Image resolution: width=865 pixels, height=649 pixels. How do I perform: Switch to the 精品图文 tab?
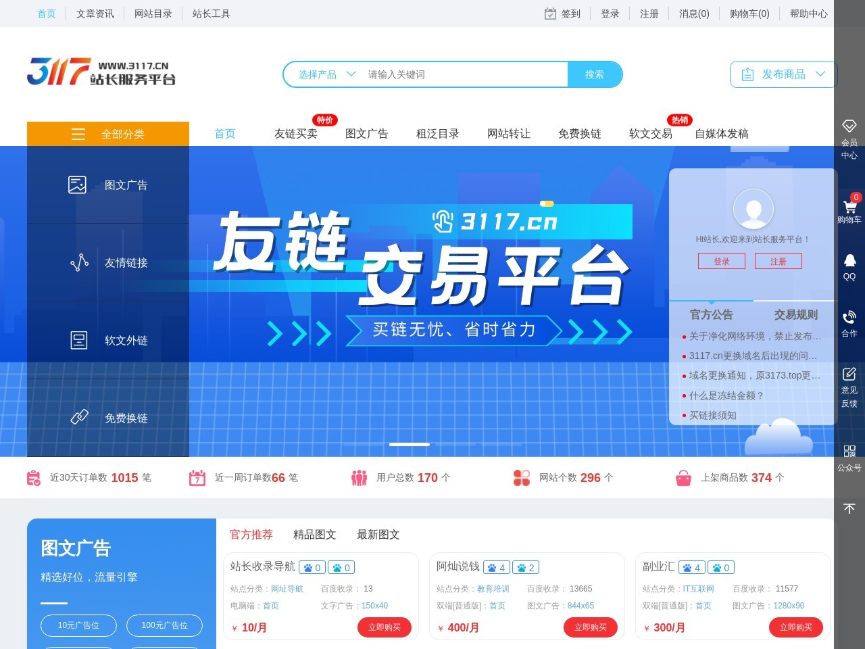313,534
